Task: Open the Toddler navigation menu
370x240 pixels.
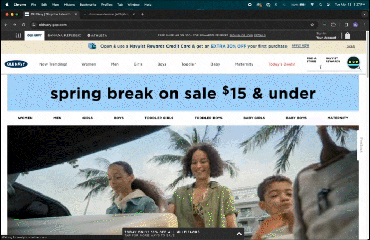Action: click(188, 64)
